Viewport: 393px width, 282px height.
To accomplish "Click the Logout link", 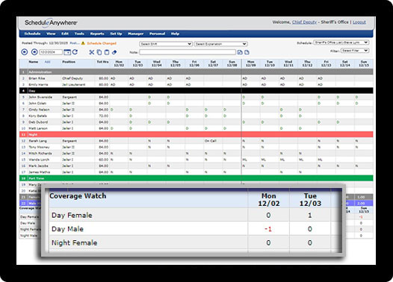I will (359, 22).
